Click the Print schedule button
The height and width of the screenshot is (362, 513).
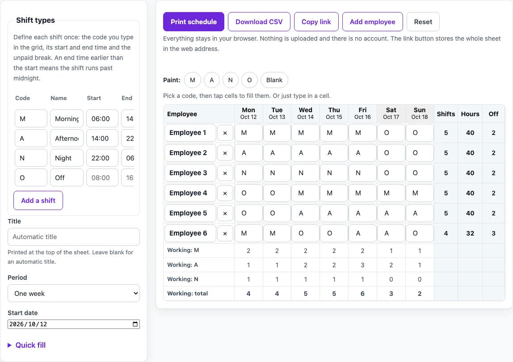193,21
